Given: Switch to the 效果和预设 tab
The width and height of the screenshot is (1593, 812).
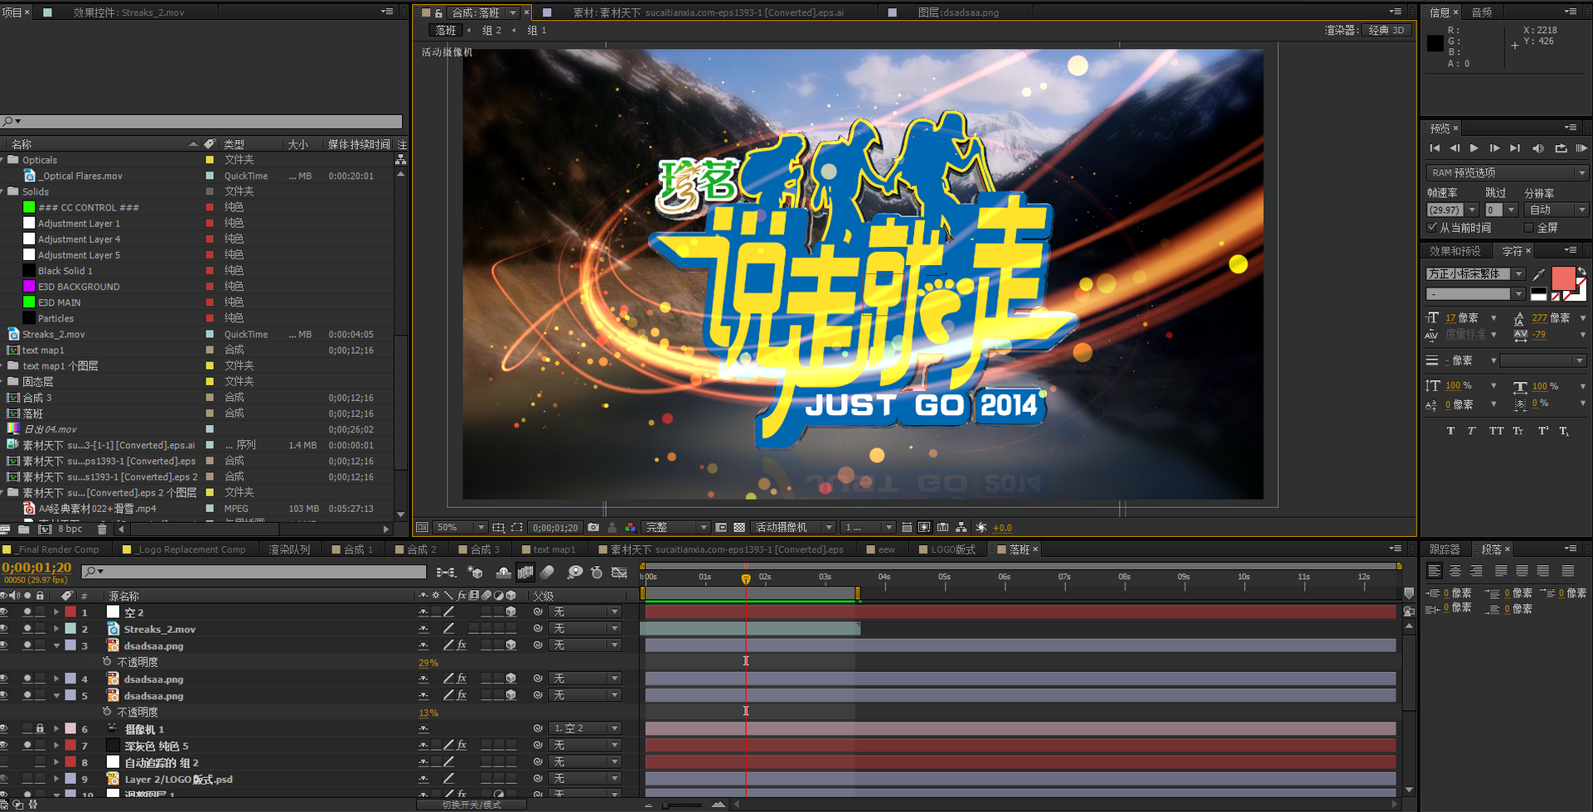Looking at the screenshot, I should click(x=1455, y=250).
